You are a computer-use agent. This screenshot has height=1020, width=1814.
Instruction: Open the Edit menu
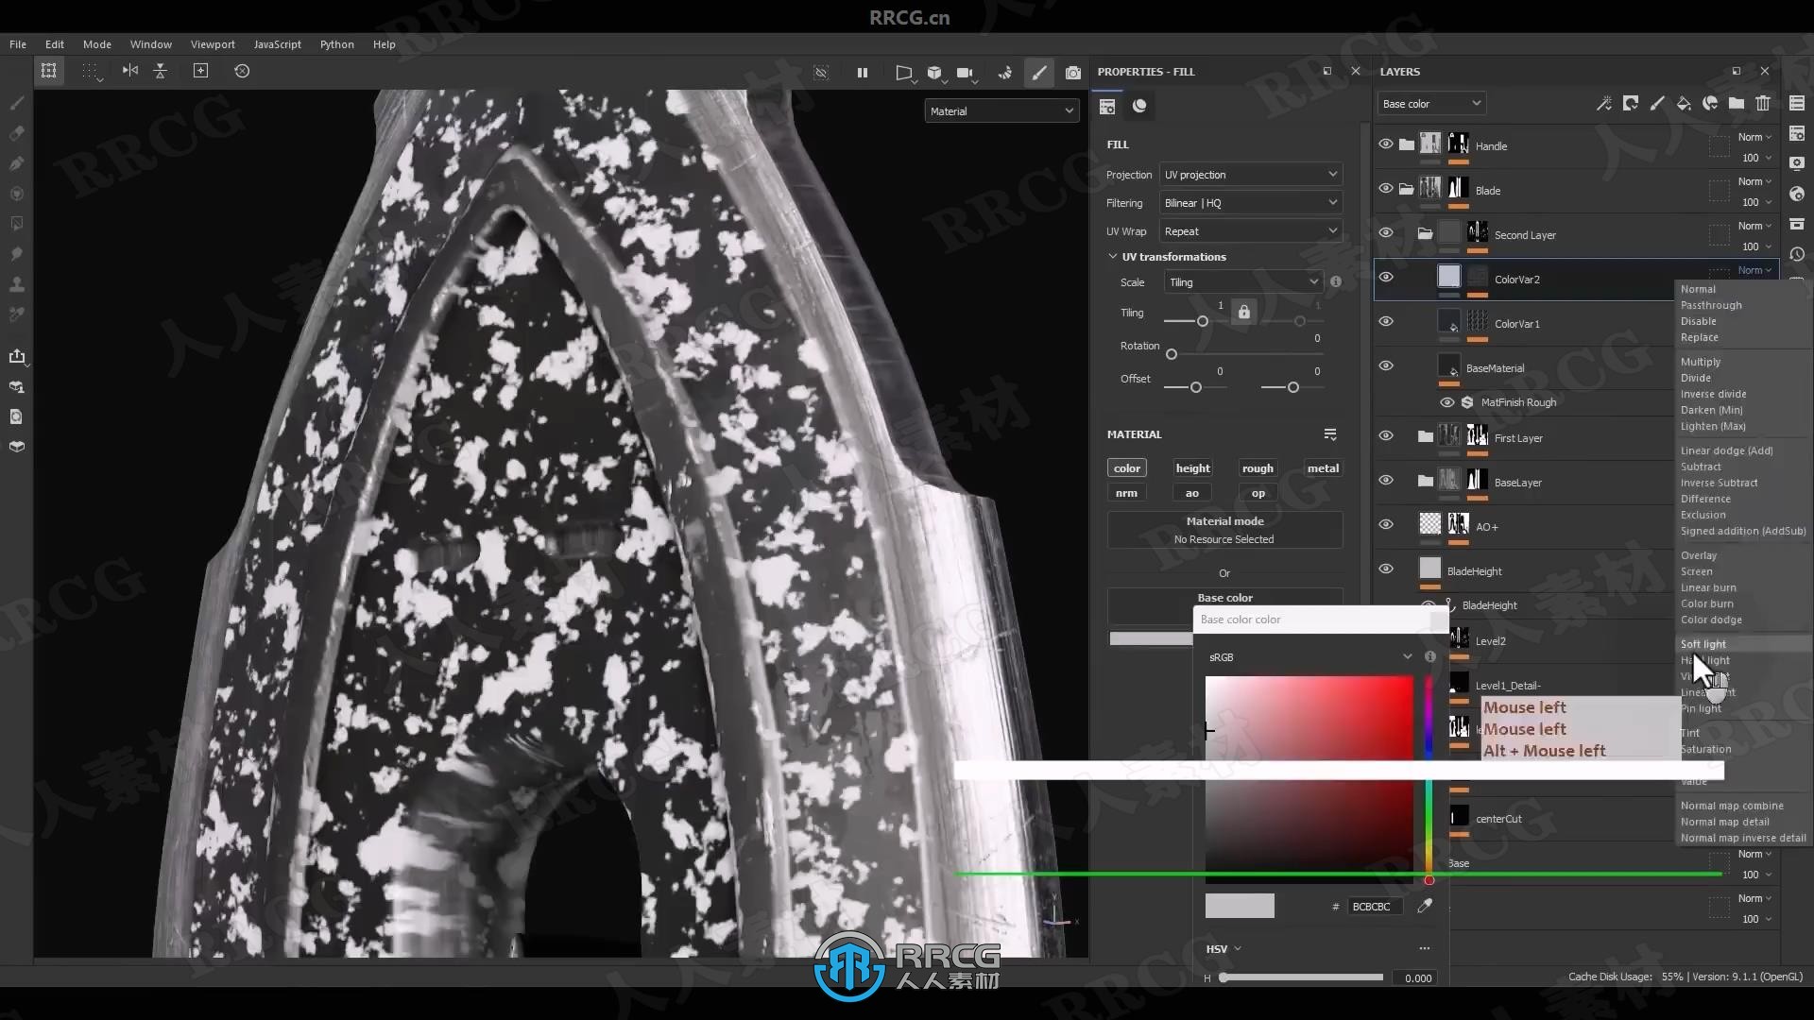click(x=55, y=44)
